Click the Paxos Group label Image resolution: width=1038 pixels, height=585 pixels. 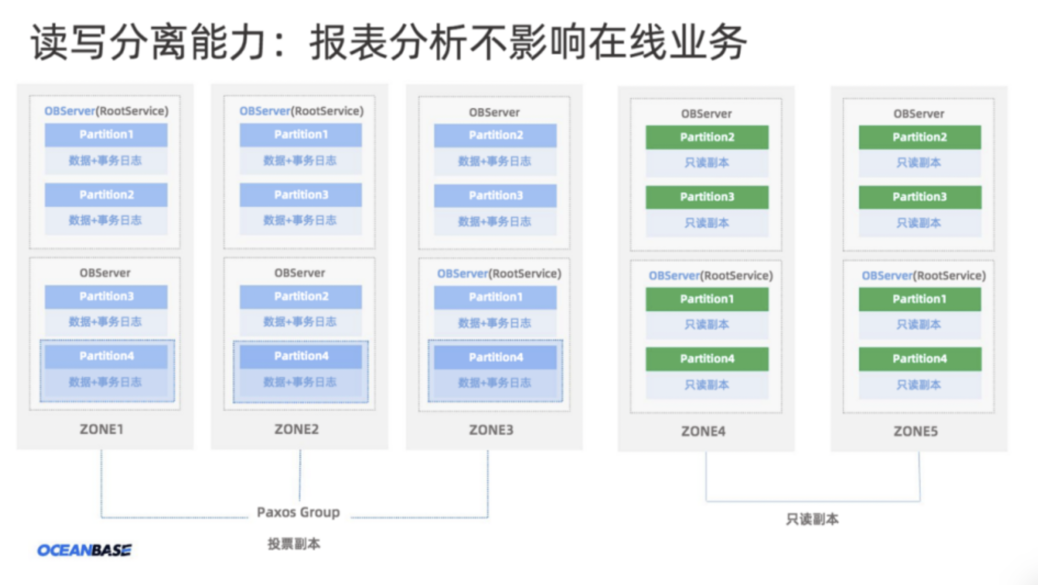(298, 512)
